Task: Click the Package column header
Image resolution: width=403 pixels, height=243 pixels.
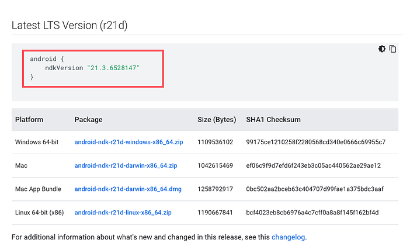Action: coord(88,120)
